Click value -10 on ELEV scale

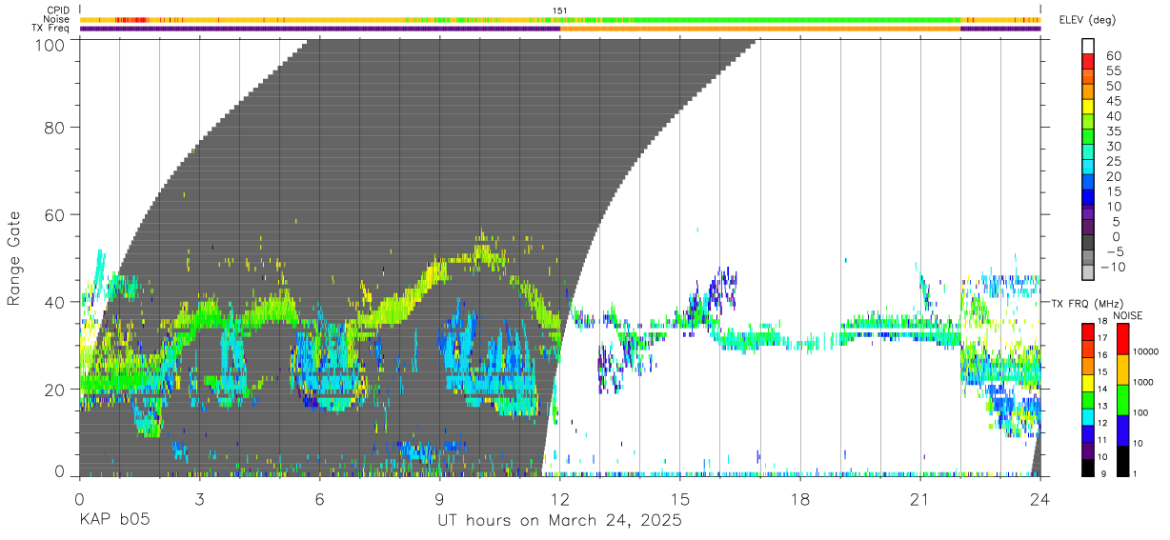1113,267
